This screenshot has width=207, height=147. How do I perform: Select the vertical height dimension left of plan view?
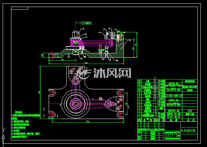click(39, 92)
